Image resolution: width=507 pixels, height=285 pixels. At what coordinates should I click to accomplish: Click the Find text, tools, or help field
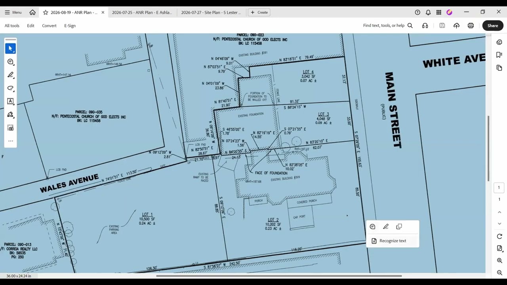[x=388, y=26]
